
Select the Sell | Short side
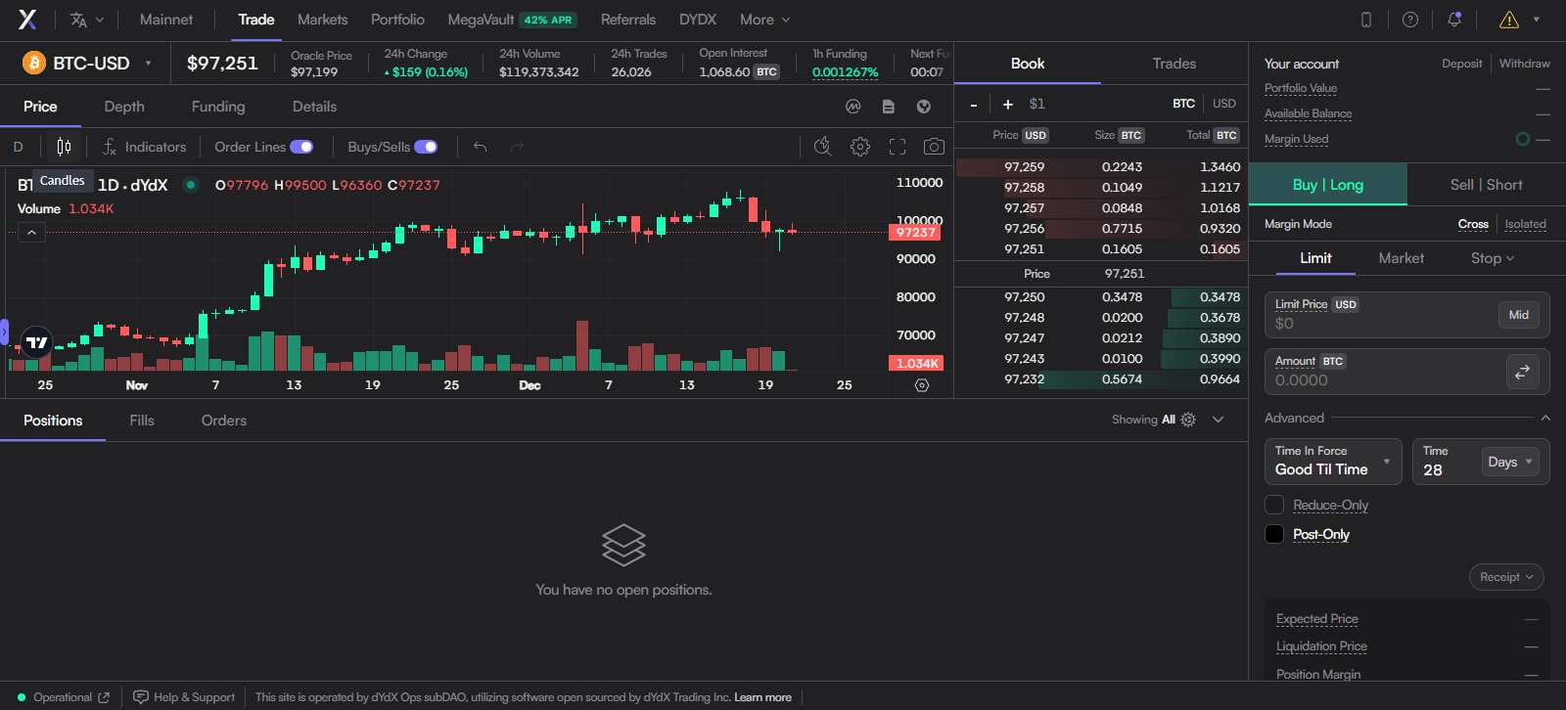[x=1486, y=185]
